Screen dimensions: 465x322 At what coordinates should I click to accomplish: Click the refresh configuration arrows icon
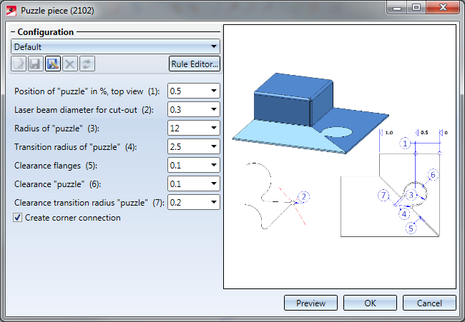85,64
